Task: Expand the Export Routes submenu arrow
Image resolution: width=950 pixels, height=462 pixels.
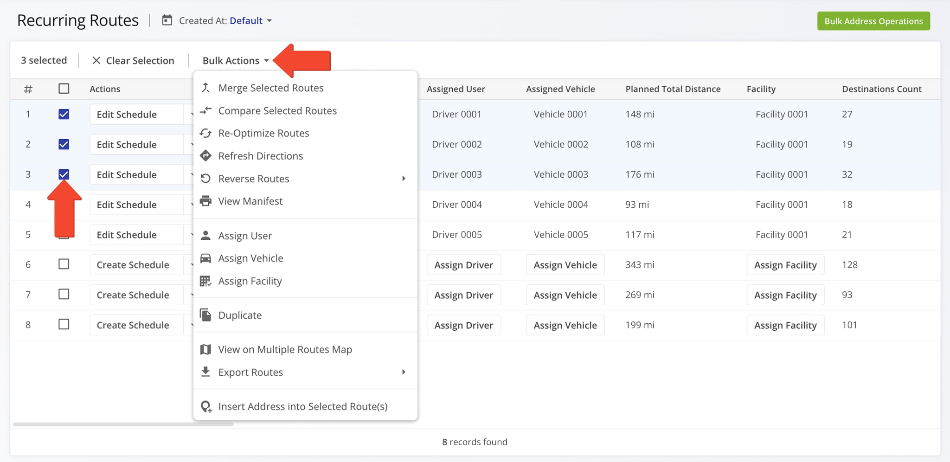Action: pyautogui.click(x=404, y=372)
